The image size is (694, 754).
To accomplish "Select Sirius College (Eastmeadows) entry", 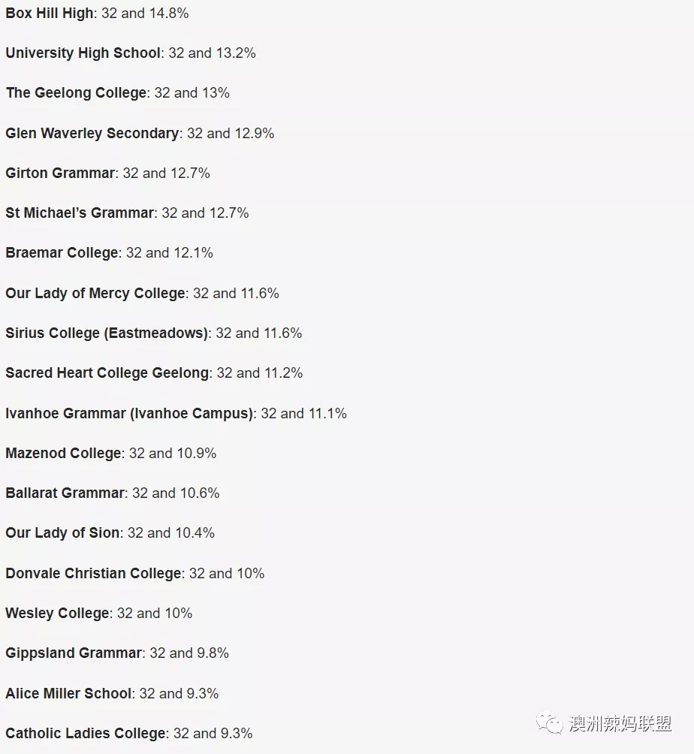I will pos(153,333).
